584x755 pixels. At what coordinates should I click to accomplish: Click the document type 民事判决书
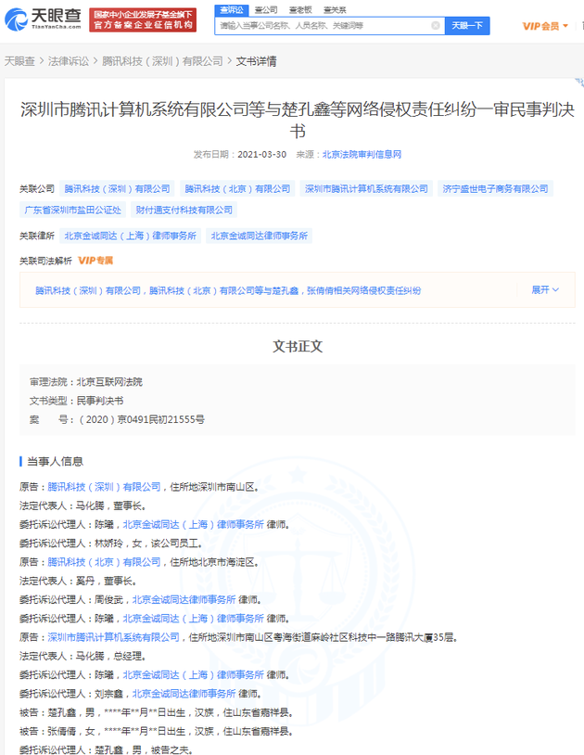click(99, 401)
